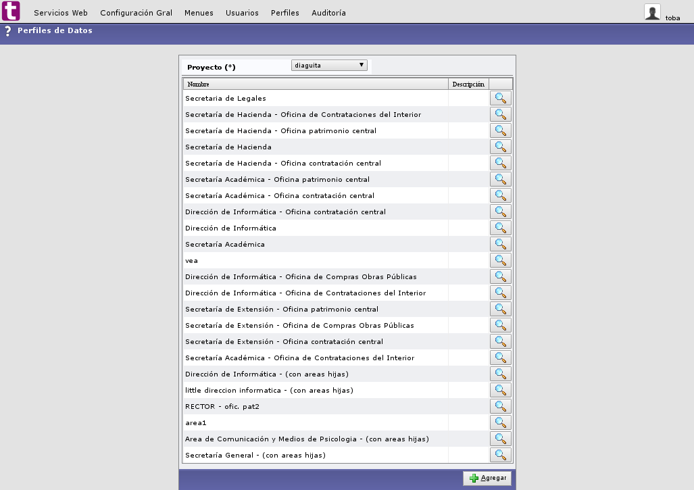Open Dirección de Informática profile with magnifier icon

500,227
